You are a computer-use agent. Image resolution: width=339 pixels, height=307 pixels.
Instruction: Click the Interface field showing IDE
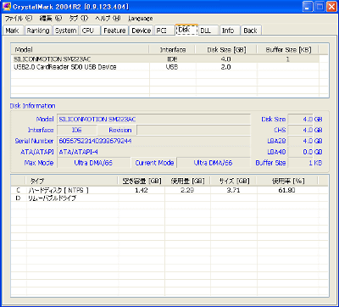click(77, 130)
